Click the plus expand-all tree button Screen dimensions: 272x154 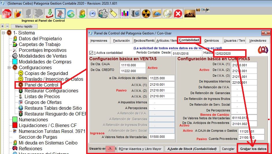point(2,26)
